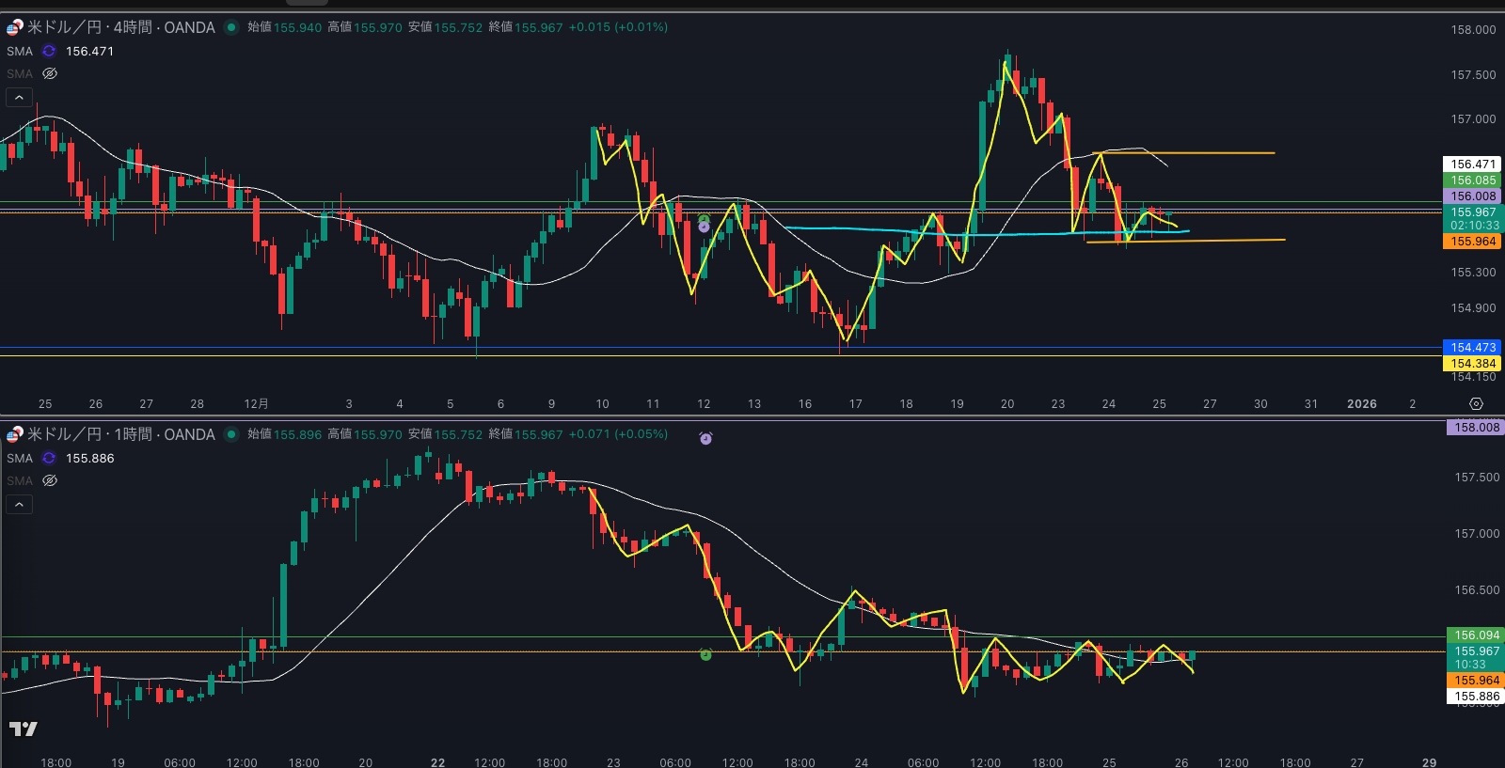Viewport: 1505px width, 768px height.
Task: Click the USD/JPY flag icon on 1-hour chart
Action: tap(14, 434)
